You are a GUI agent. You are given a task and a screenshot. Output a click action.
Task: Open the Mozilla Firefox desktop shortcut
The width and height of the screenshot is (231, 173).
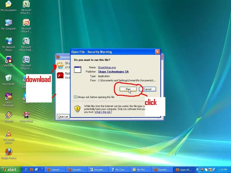click(x=9, y=154)
